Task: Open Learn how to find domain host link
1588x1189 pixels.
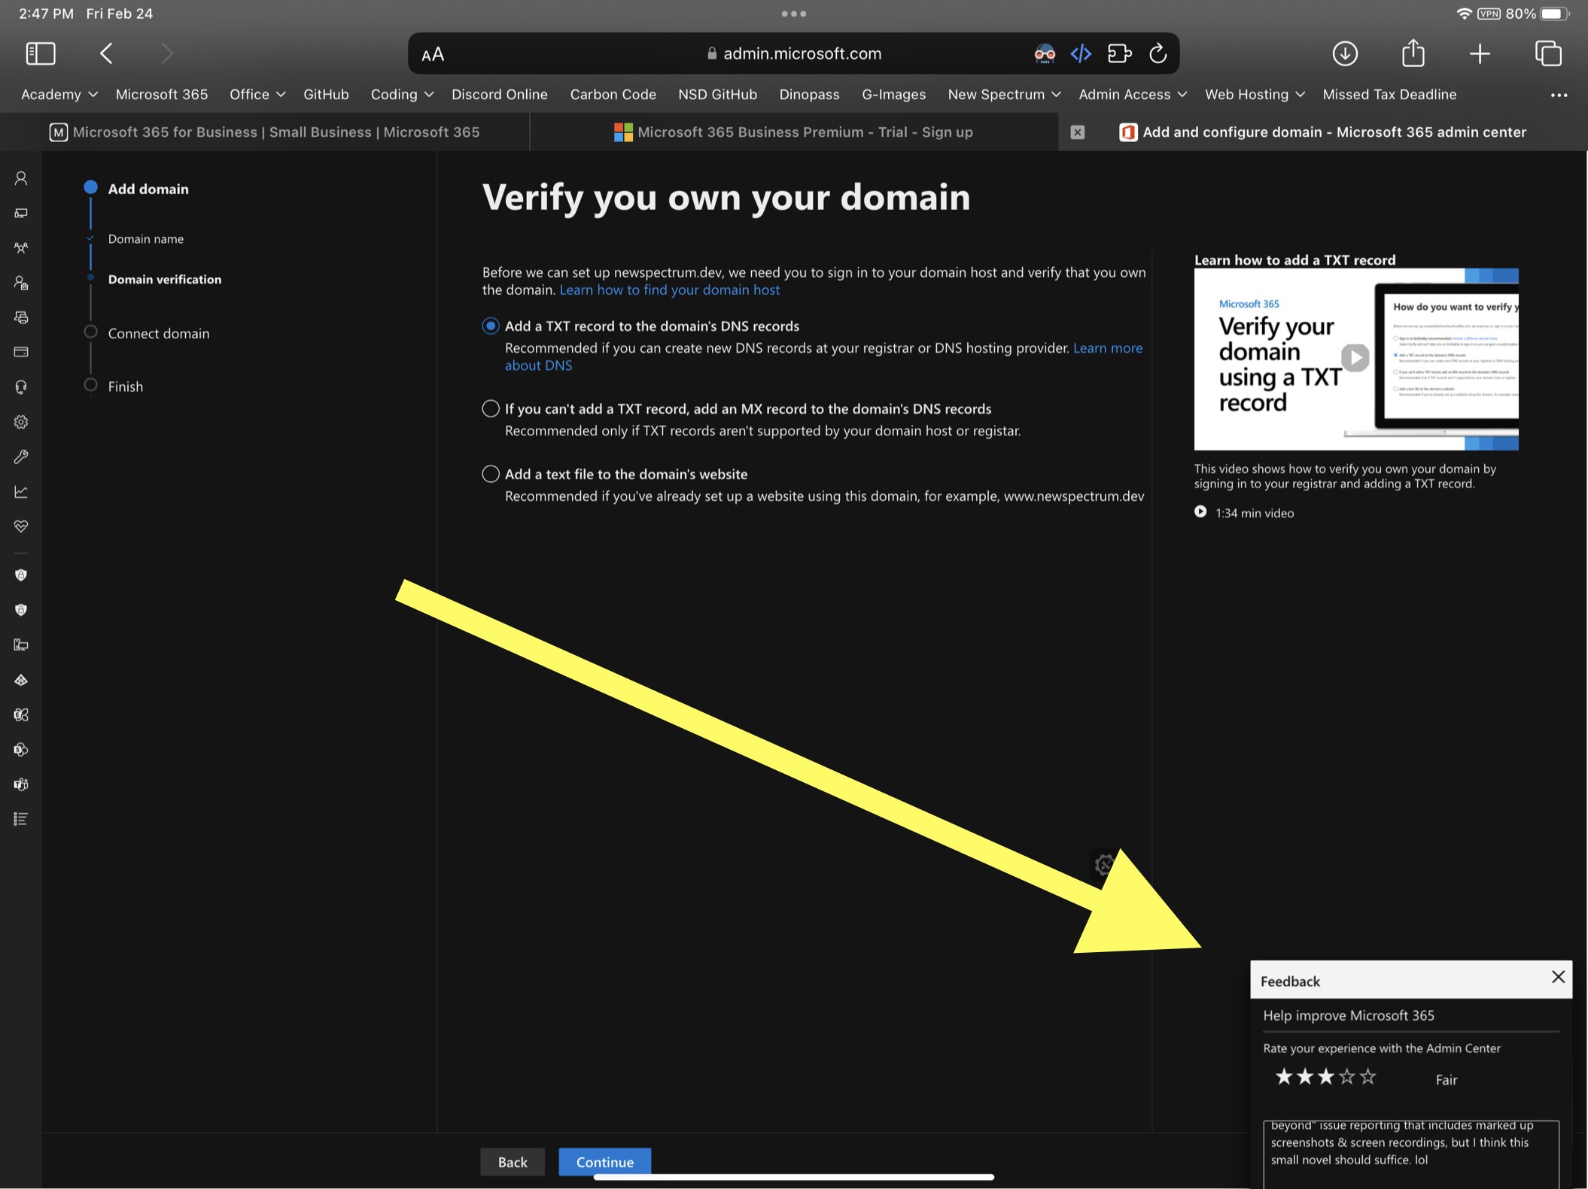Action: [x=669, y=290]
